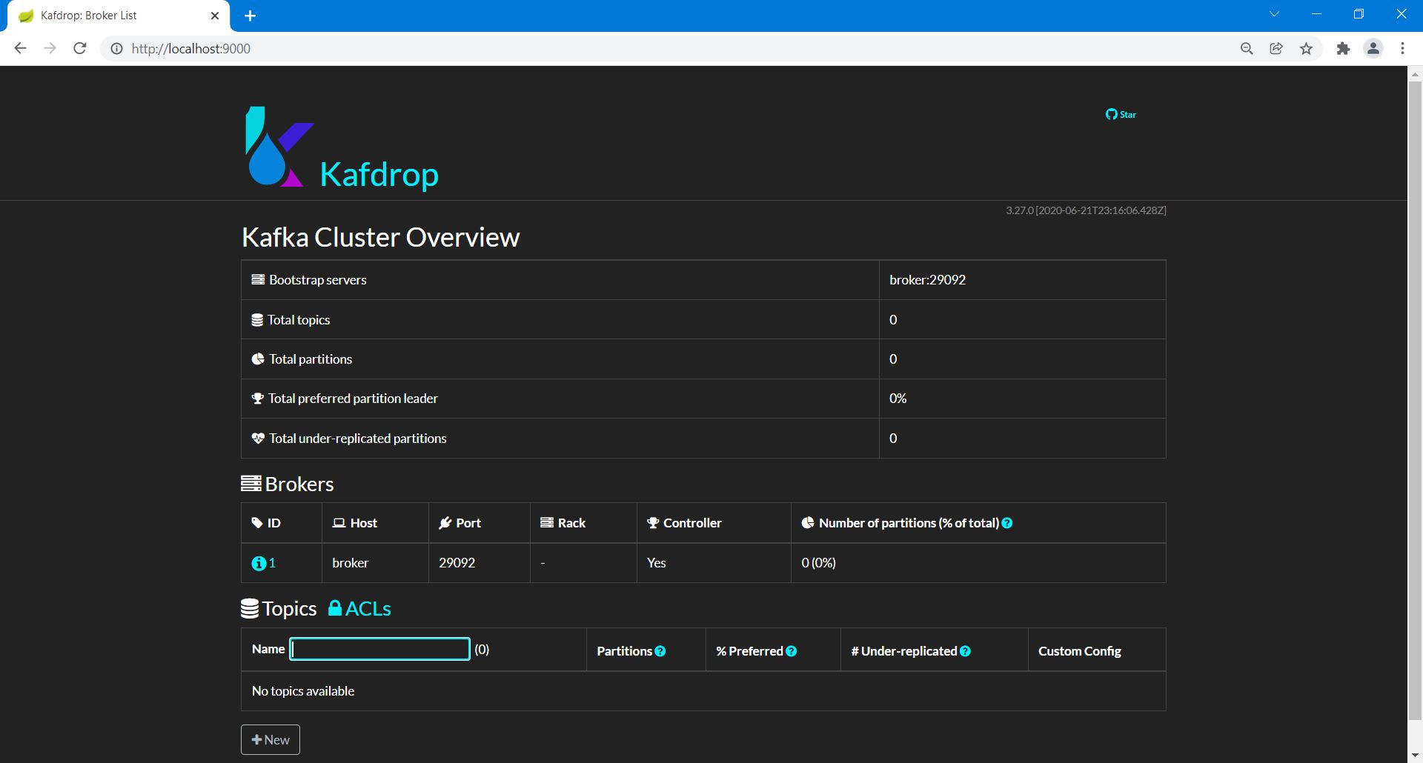The width and height of the screenshot is (1423, 763).
Task: Reload the page with browser refresh
Action: point(80,48)
